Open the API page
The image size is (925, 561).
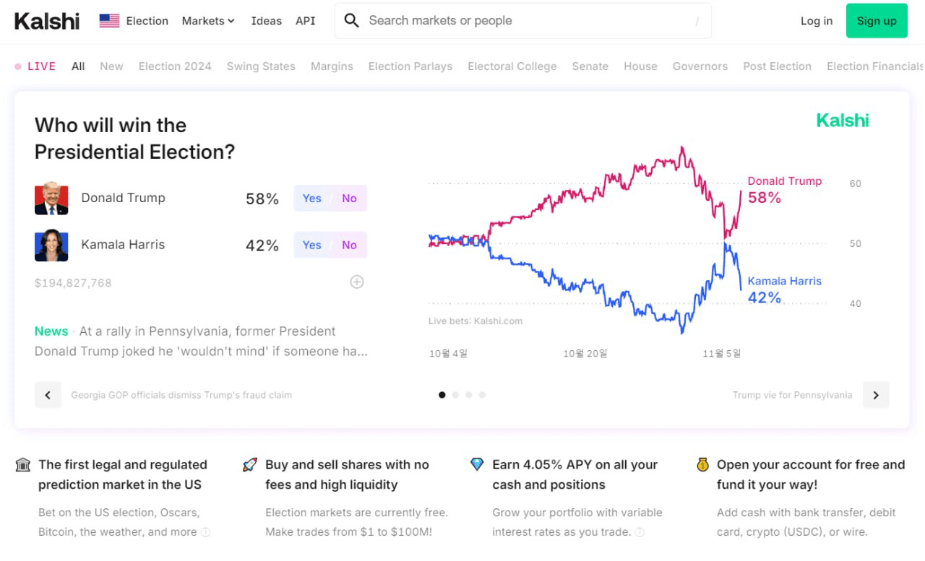pyautogui.click(x=306, y=21)
